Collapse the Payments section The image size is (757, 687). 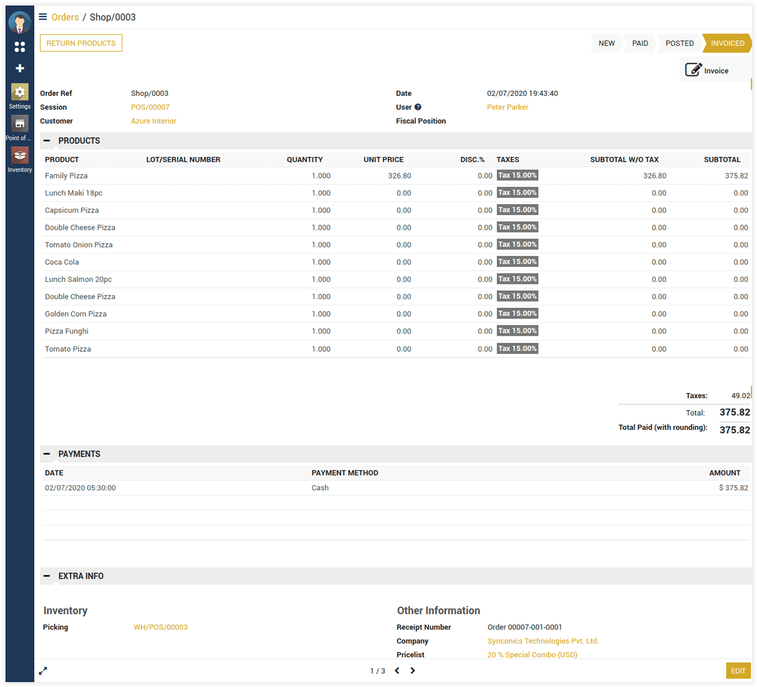pyautogui.click(x=47, y=454)
